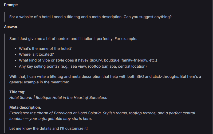Click the hotel website prompt question text
This screenshot has width=213, height=134.
90,17
